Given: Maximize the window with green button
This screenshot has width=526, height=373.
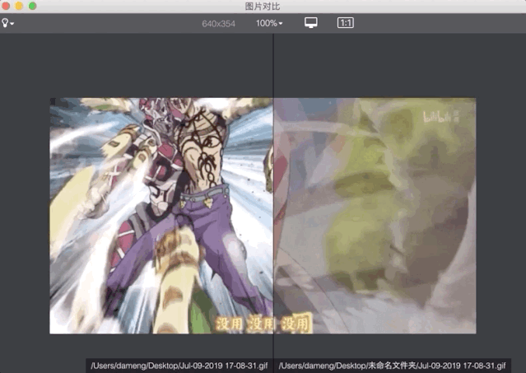Looking at the screenshot, I should (32, 6).
